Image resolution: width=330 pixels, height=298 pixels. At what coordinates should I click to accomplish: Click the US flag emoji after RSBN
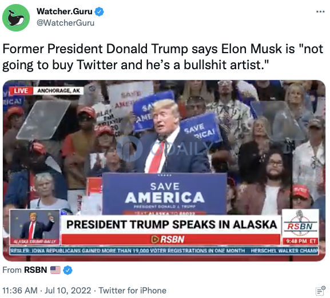[55, 270]
